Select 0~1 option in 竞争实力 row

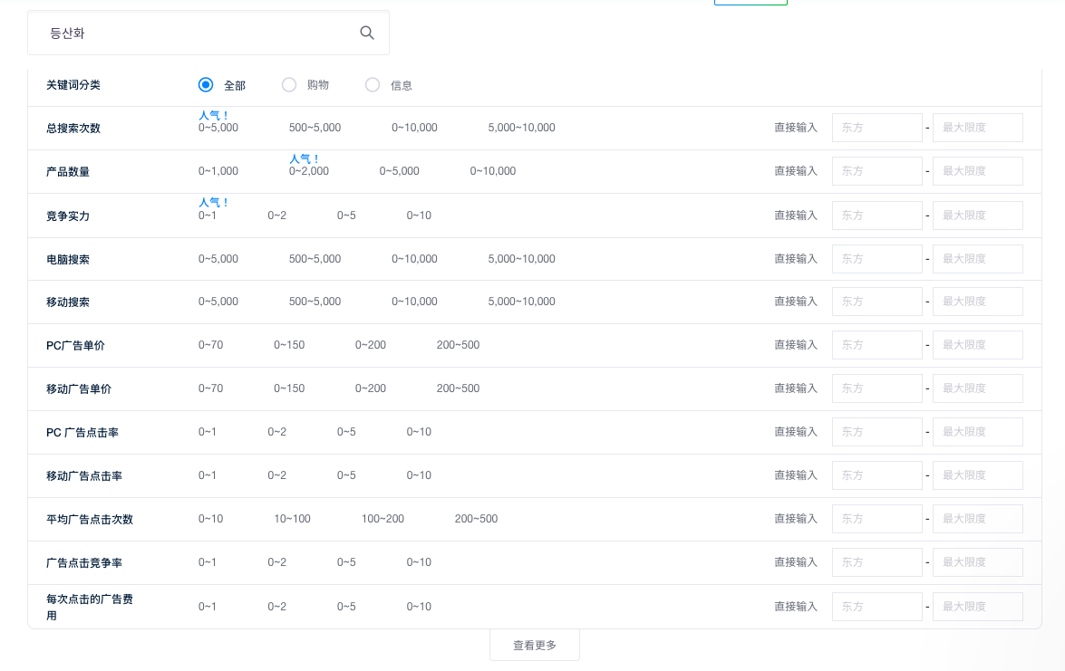point(208,216)
